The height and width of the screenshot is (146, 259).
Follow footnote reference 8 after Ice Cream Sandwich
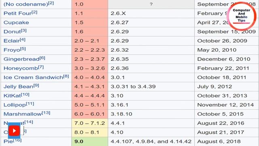(x=66, y=76)
